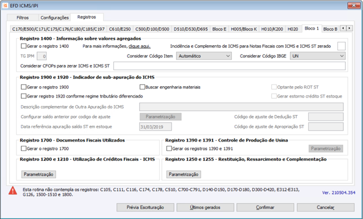
Task: Click the Descrição complementar de Outra Apuração field
Action: coord(241,107)
